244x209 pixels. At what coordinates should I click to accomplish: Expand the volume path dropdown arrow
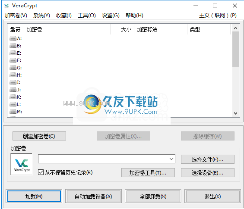(171, 159)
